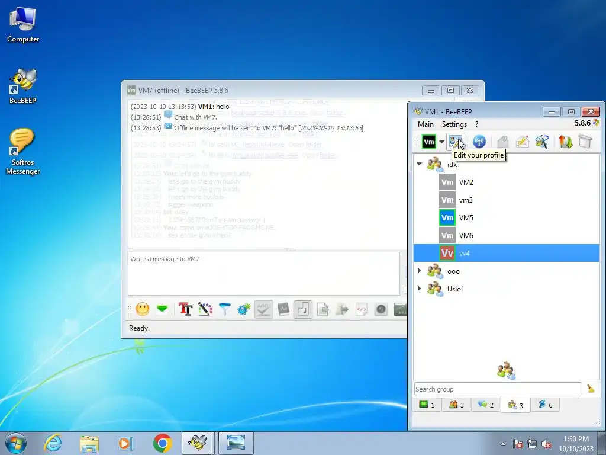The height and width of the screenshot is (455, 606).
Task: Pick a font color with the pencil palette icon
Action: 205,309
